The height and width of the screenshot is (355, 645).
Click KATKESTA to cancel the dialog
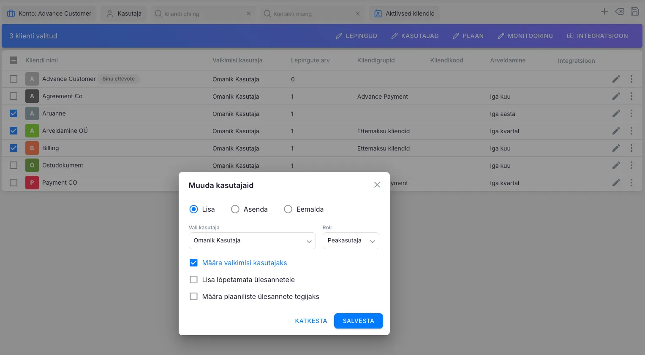(311, 321)
